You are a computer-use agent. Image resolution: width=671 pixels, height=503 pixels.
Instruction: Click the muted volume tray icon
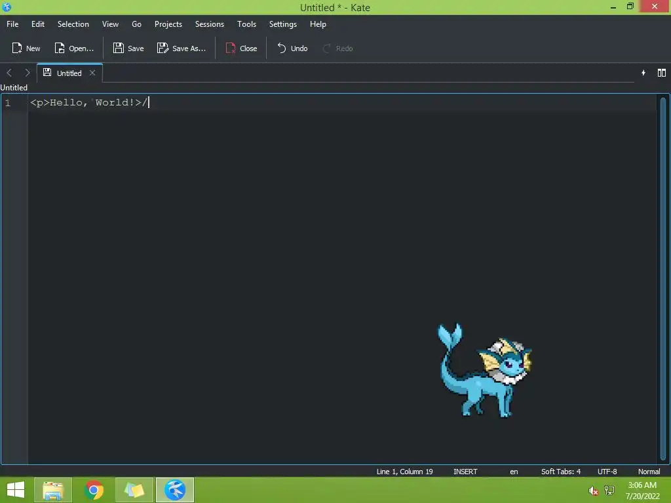[593, 491]
